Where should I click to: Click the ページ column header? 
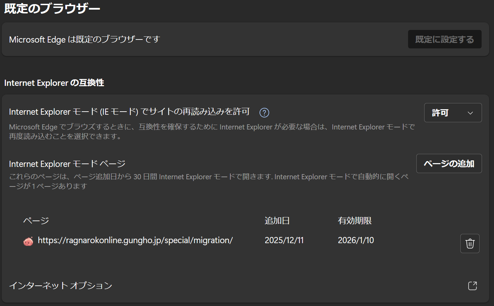coord(36,220)
